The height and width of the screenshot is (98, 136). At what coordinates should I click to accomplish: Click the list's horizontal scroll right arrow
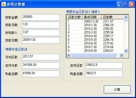click(121, 55)
